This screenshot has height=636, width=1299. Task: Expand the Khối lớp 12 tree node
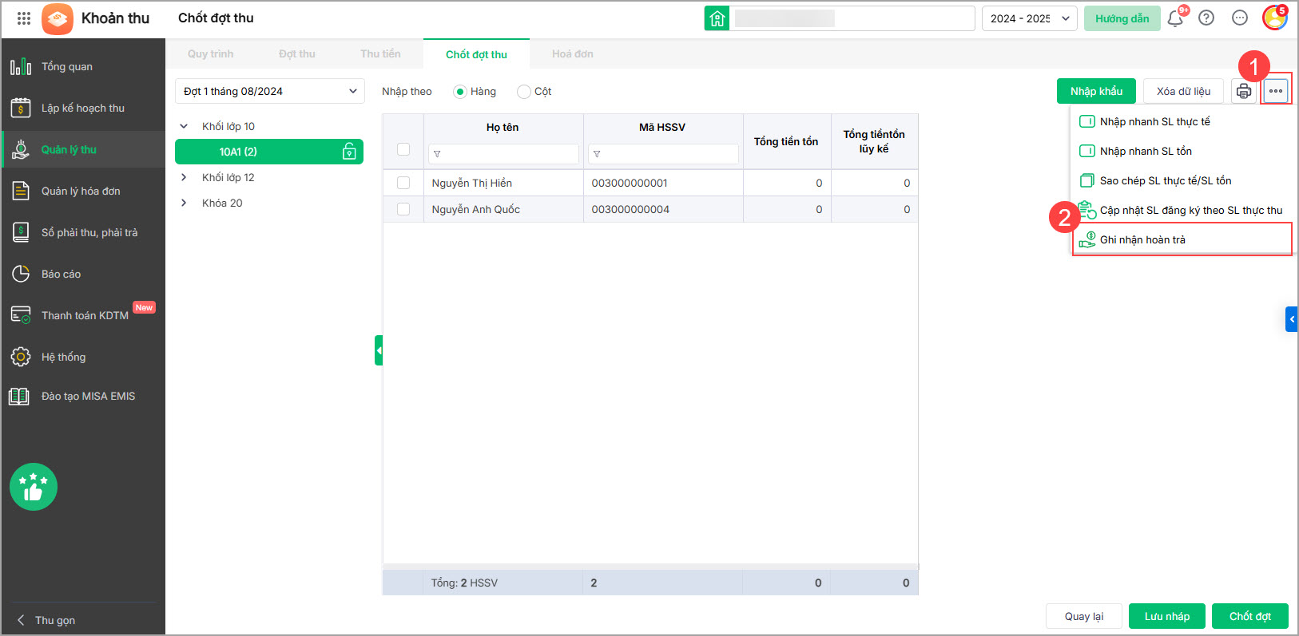tap(184, 177)
